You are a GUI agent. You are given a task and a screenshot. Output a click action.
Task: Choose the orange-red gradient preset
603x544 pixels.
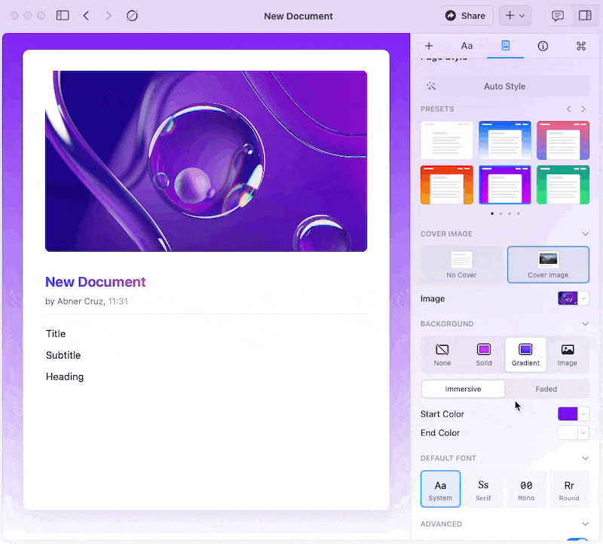[x=446, y=185]
